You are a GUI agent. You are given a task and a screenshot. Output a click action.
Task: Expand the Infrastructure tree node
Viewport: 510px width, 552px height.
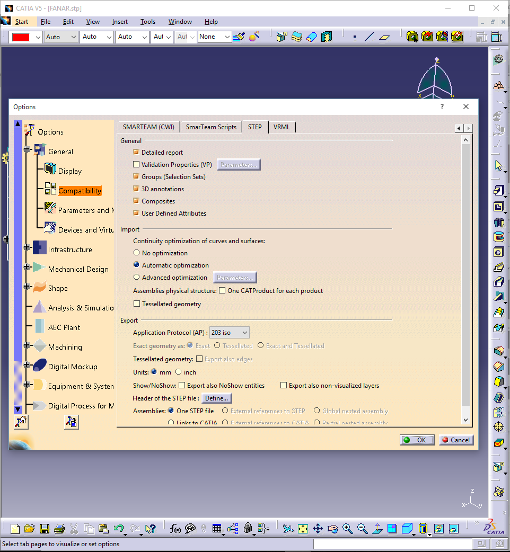coord(27,247)
